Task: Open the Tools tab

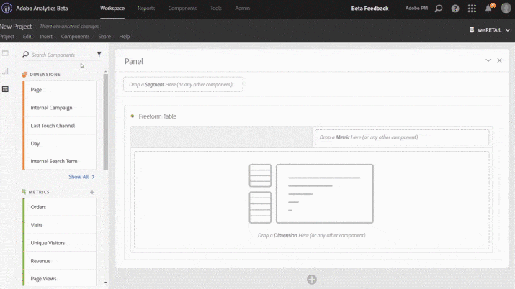Action: 216,8
